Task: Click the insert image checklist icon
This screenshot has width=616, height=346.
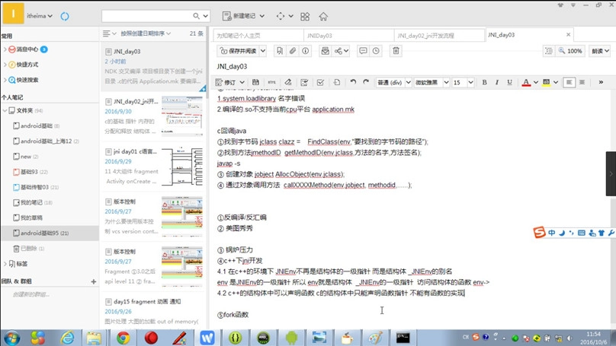Action: 304,82
